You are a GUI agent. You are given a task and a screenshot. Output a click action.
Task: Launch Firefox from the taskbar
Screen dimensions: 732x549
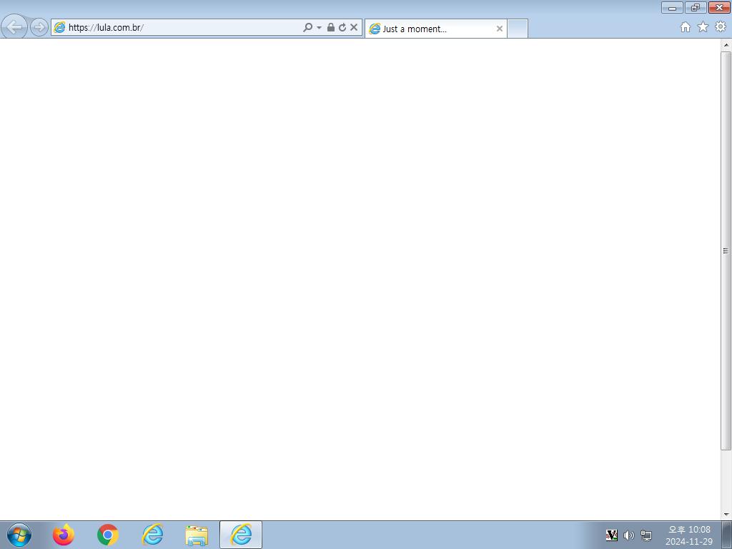pyautogui.click(x=64, y=535)
